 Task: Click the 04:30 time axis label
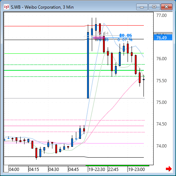pyautogui.click(x=53, y=170)
